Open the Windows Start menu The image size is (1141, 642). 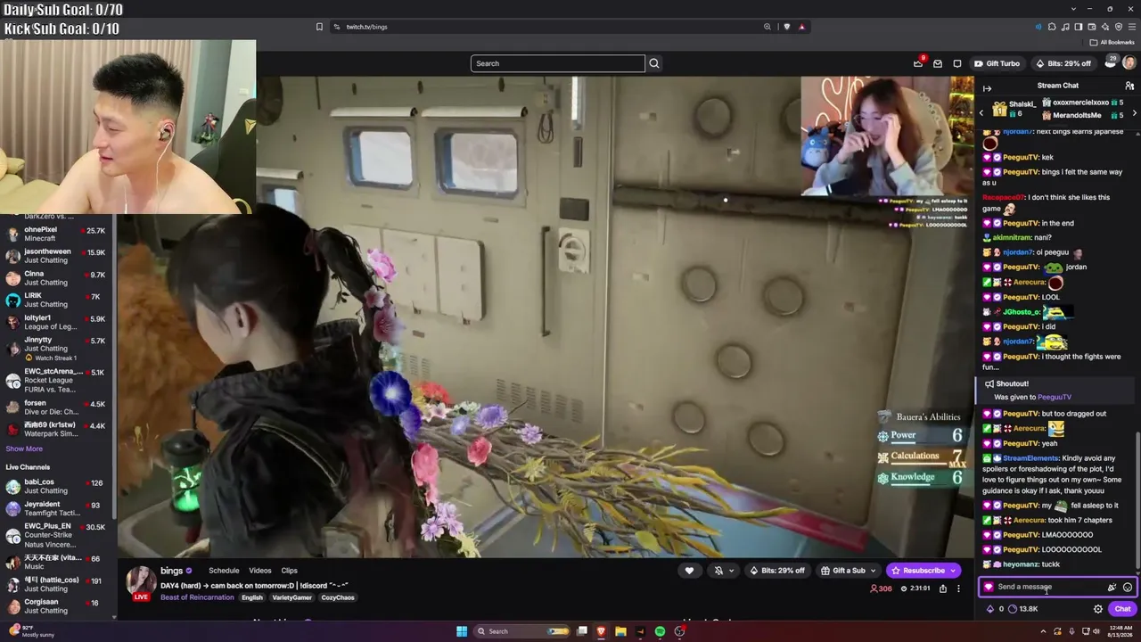pyautogui.click(x=462, y=631)
